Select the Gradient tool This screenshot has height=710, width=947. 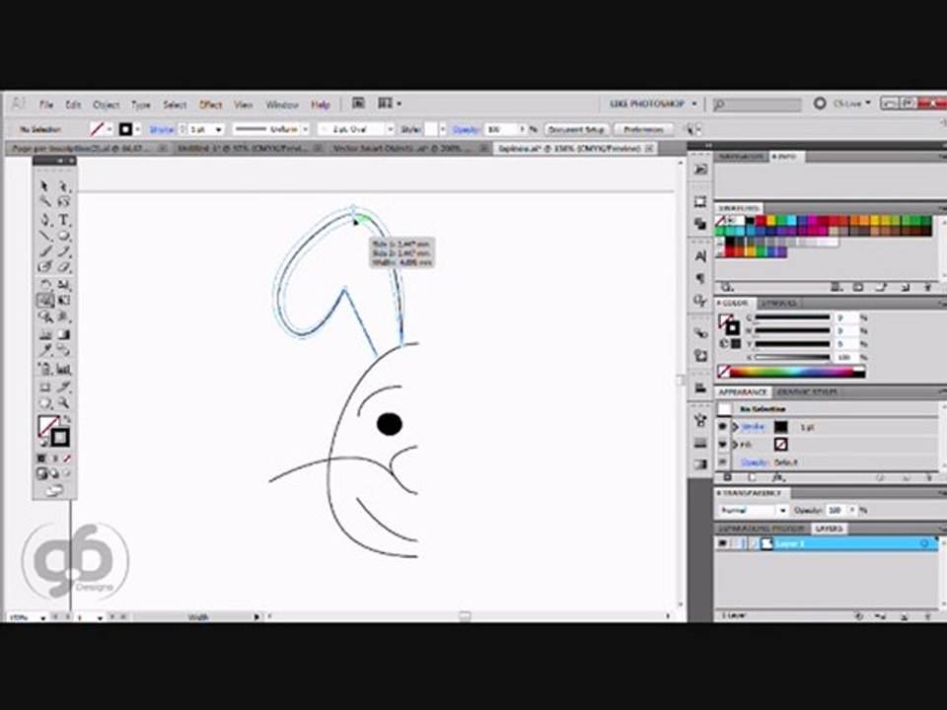(x=63, y=334)
